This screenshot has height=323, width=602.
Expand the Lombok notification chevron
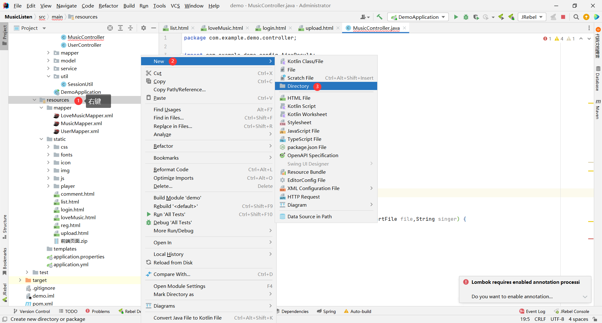click(x=585, y=297)
